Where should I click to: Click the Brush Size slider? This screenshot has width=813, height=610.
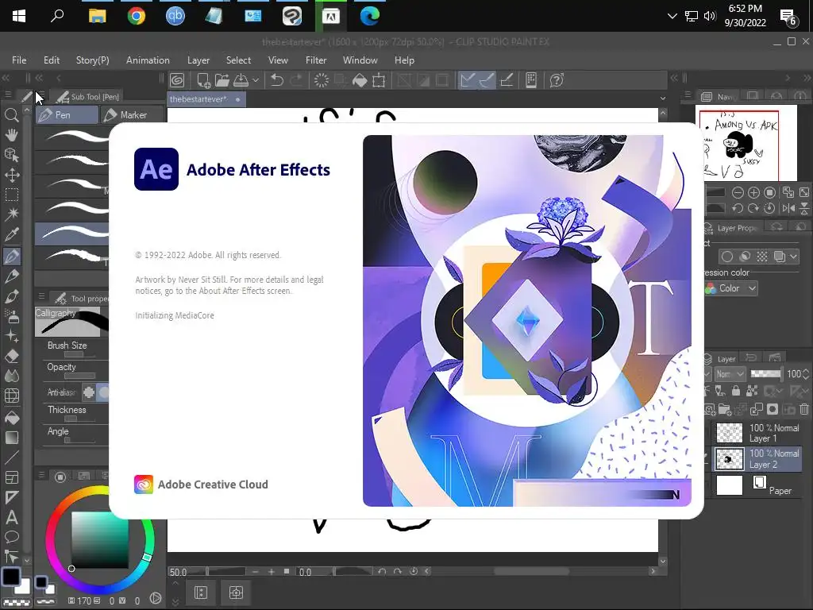coord(79,354)
